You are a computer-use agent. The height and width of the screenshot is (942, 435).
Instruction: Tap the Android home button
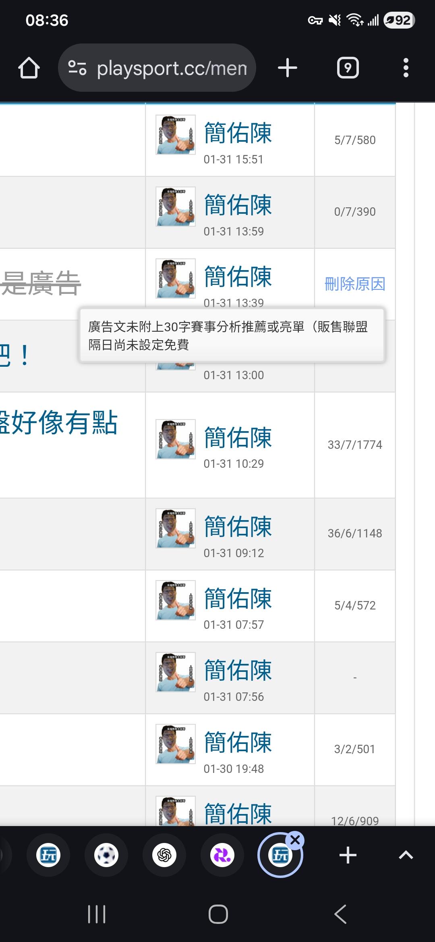(218, 914)
